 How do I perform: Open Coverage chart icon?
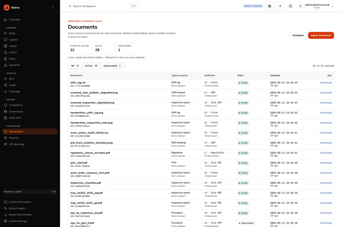[6, 91]
